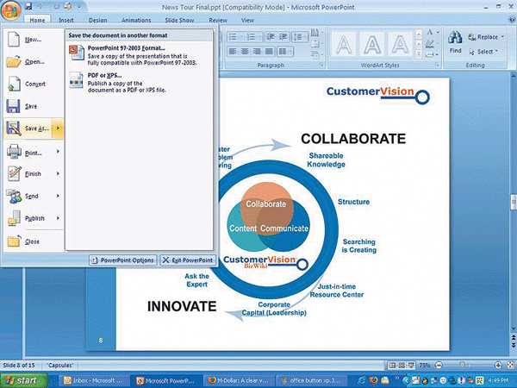The width and height of the screenshot is (517, 388).
Task: Click the zoom slider handle
Action: (x=462, y=365)
